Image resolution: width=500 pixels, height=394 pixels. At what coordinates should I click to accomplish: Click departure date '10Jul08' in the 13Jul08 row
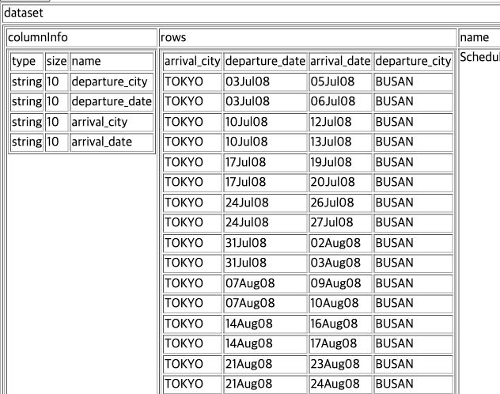(x=265, y=142)
